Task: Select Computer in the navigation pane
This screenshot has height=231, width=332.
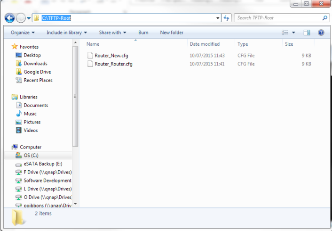Action: click(x=31, y=147)
